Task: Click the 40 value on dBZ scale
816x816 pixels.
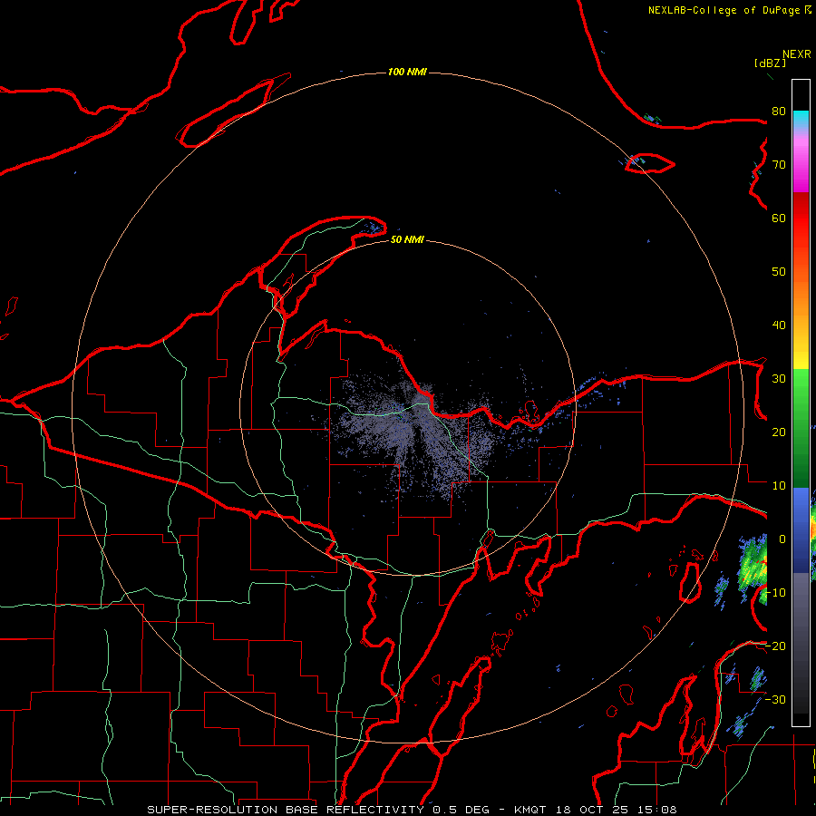Action: click(779, 325)
